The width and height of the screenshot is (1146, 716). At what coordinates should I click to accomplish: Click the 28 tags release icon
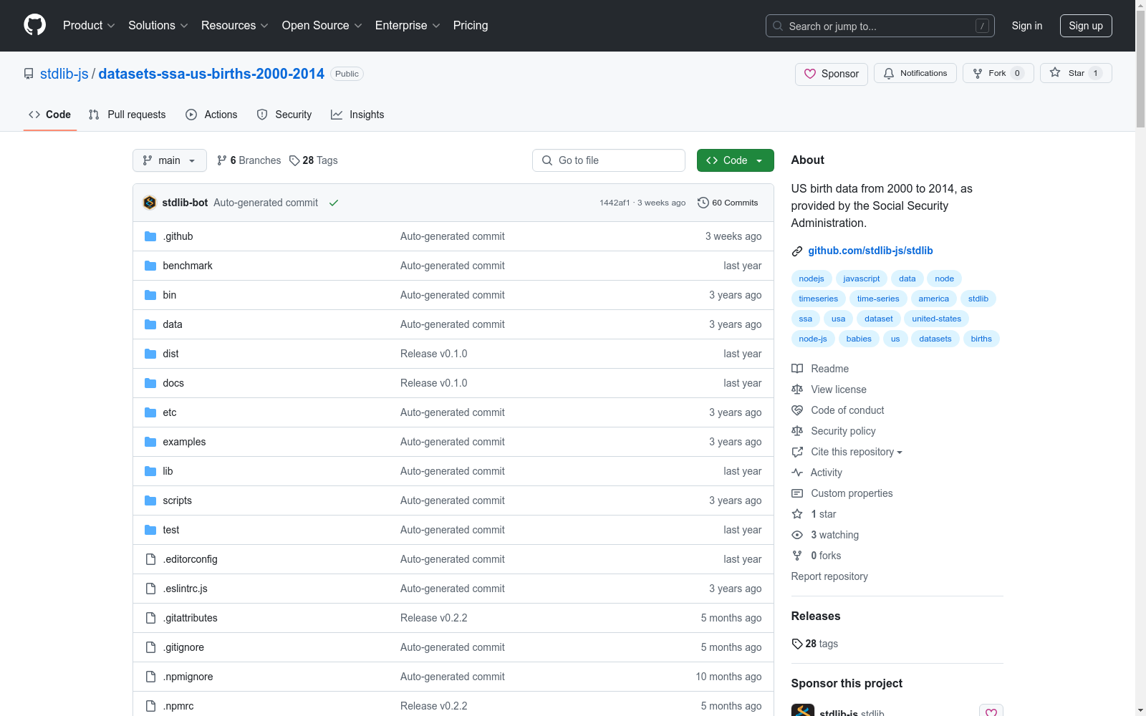[797, 644]
